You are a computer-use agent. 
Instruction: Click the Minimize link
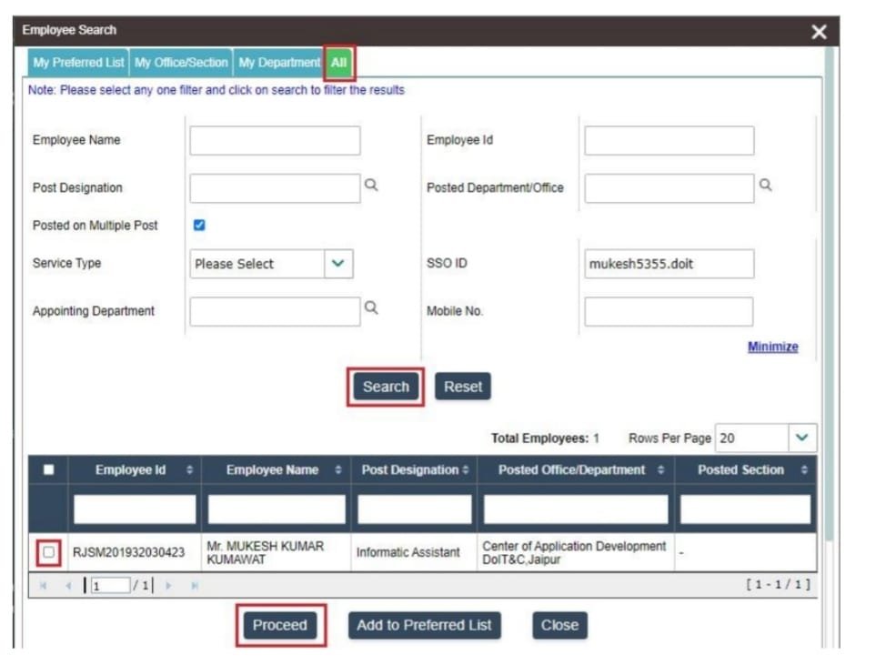point(772,347)
